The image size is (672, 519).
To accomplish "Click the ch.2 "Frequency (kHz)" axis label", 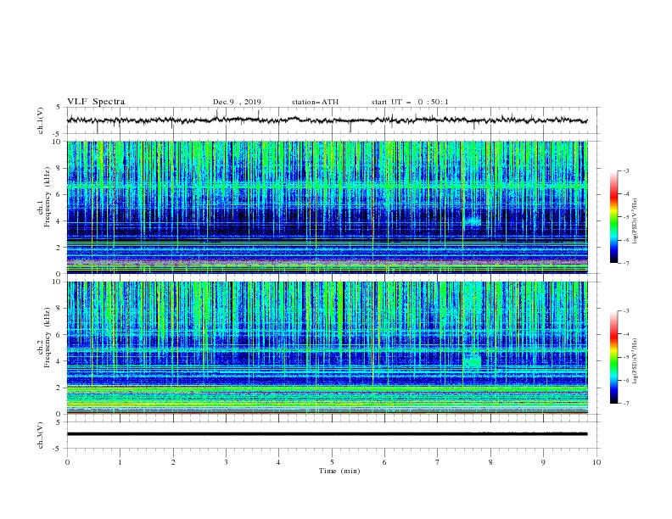I will (47, 338).
